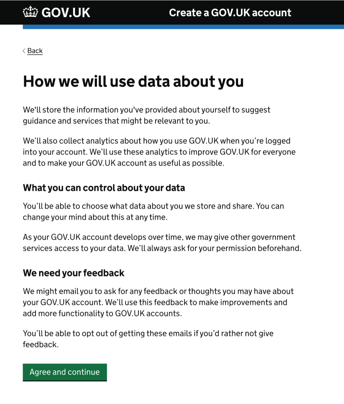344x404 pixels.
Task: Click the blue accent bar below the header
Action: click(184, 26)
